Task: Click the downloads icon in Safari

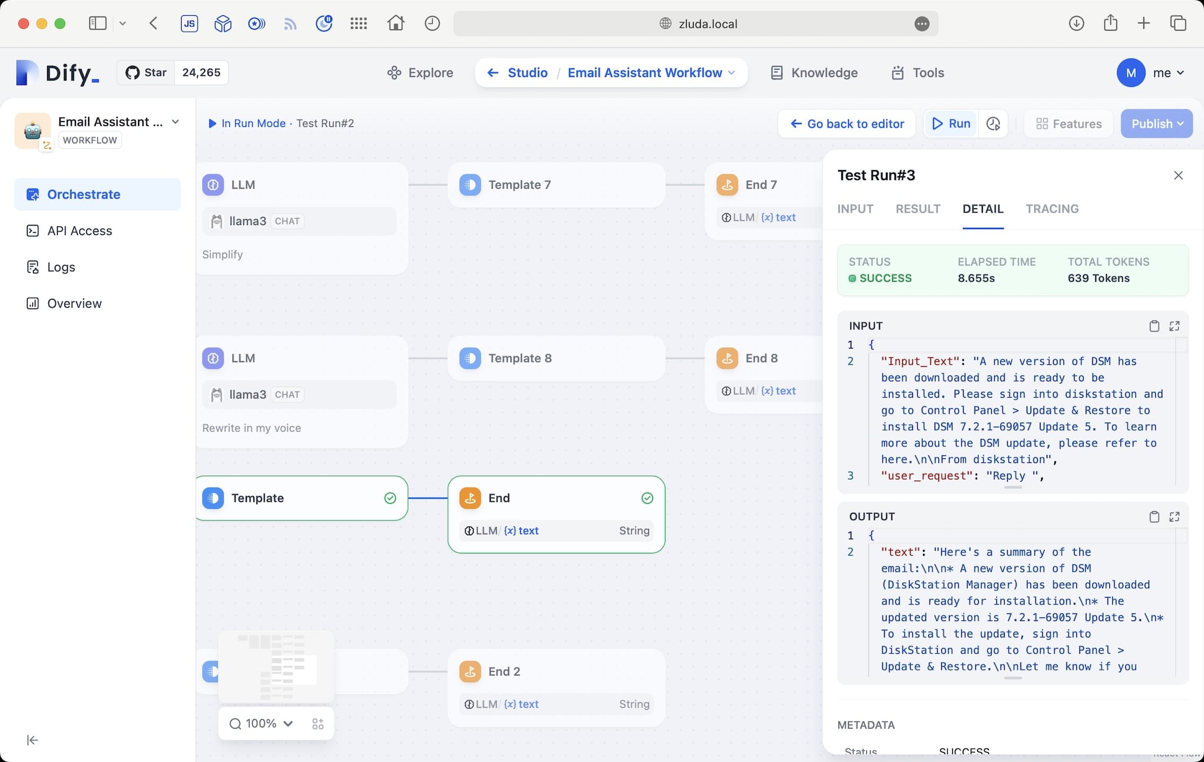Action: [1076, 24]
